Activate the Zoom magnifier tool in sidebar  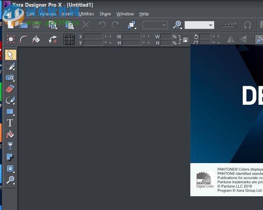click(10, 180)
